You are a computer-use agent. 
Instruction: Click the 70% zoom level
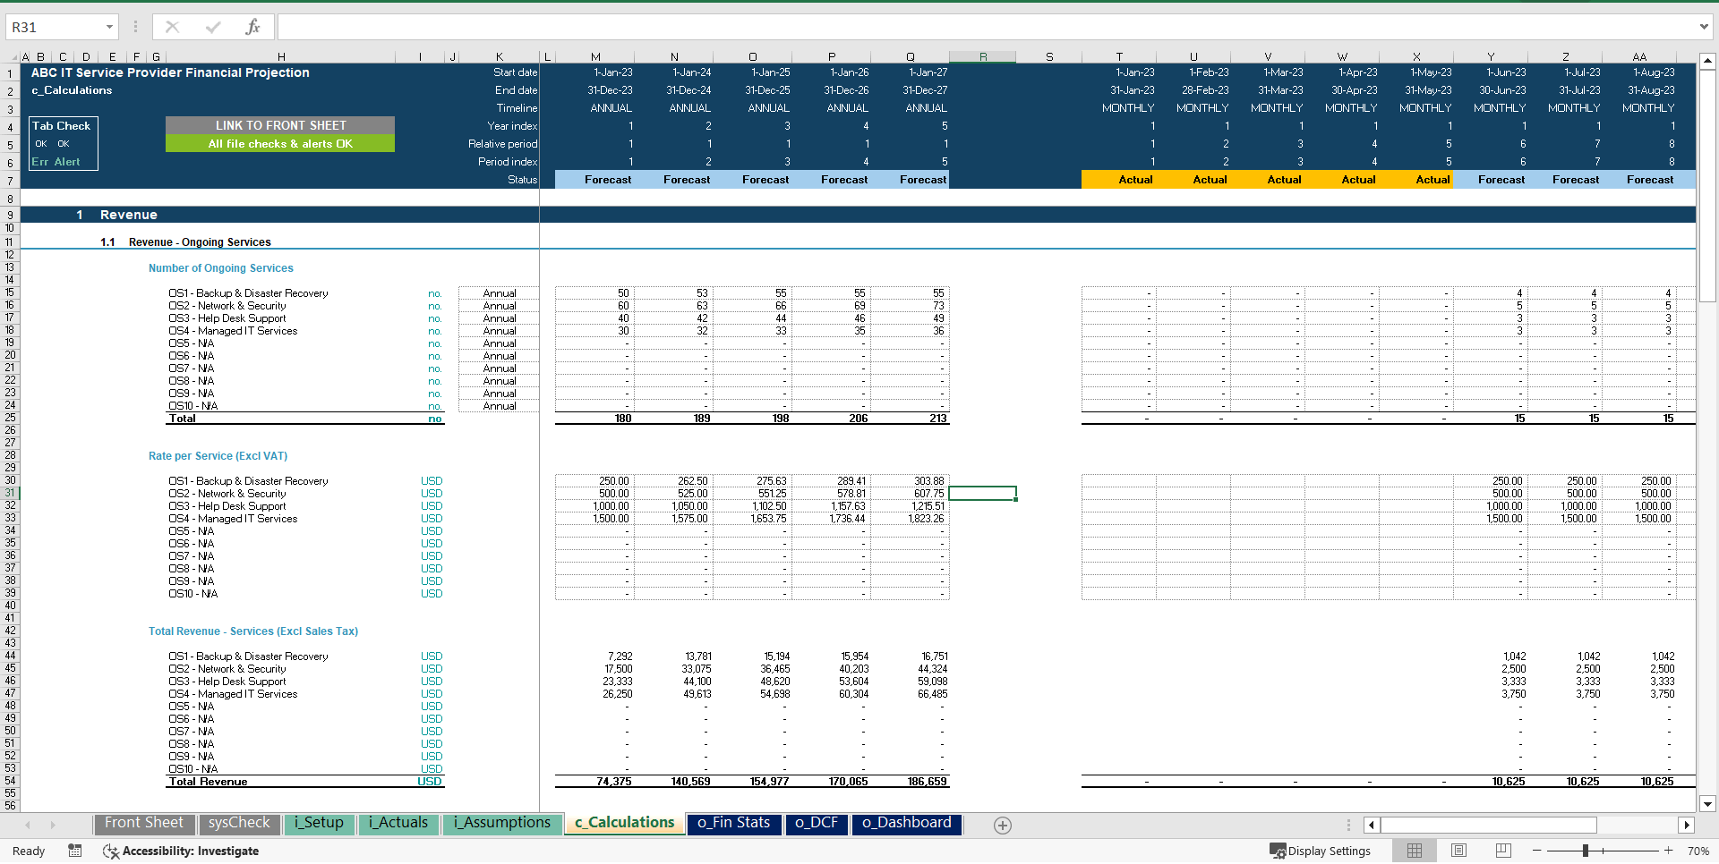tap(1698, 851)
